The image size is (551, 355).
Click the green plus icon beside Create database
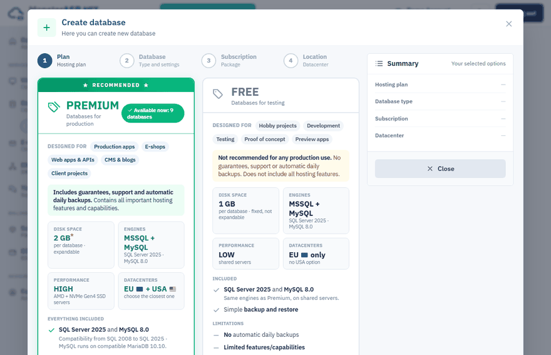(47, 28)
